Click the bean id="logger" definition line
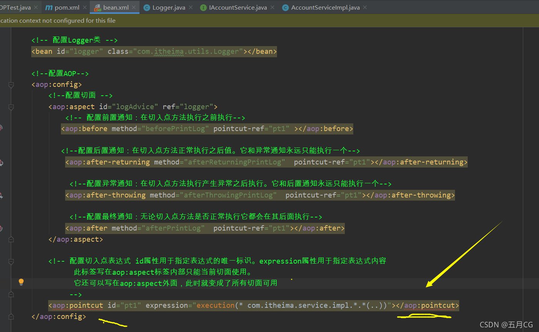The height and width of the screenshot is (332, 539). tap(154, 51)
